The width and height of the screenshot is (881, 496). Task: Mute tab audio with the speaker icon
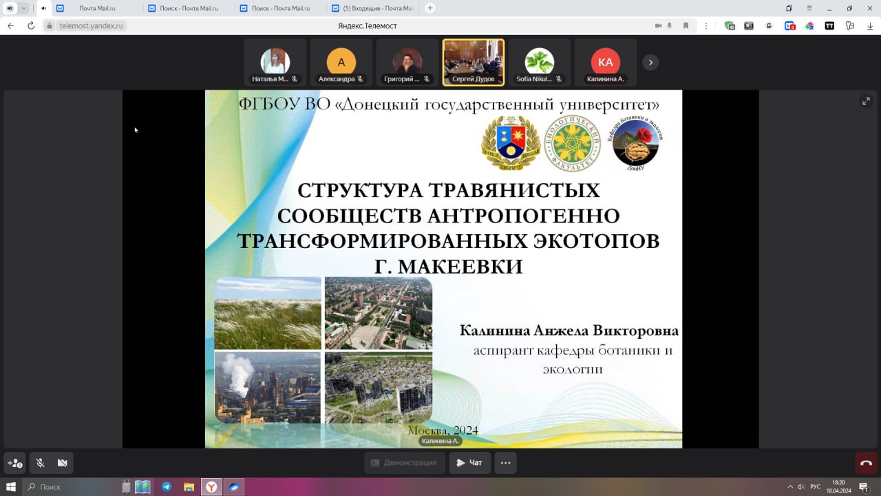(x=44, y=8)
